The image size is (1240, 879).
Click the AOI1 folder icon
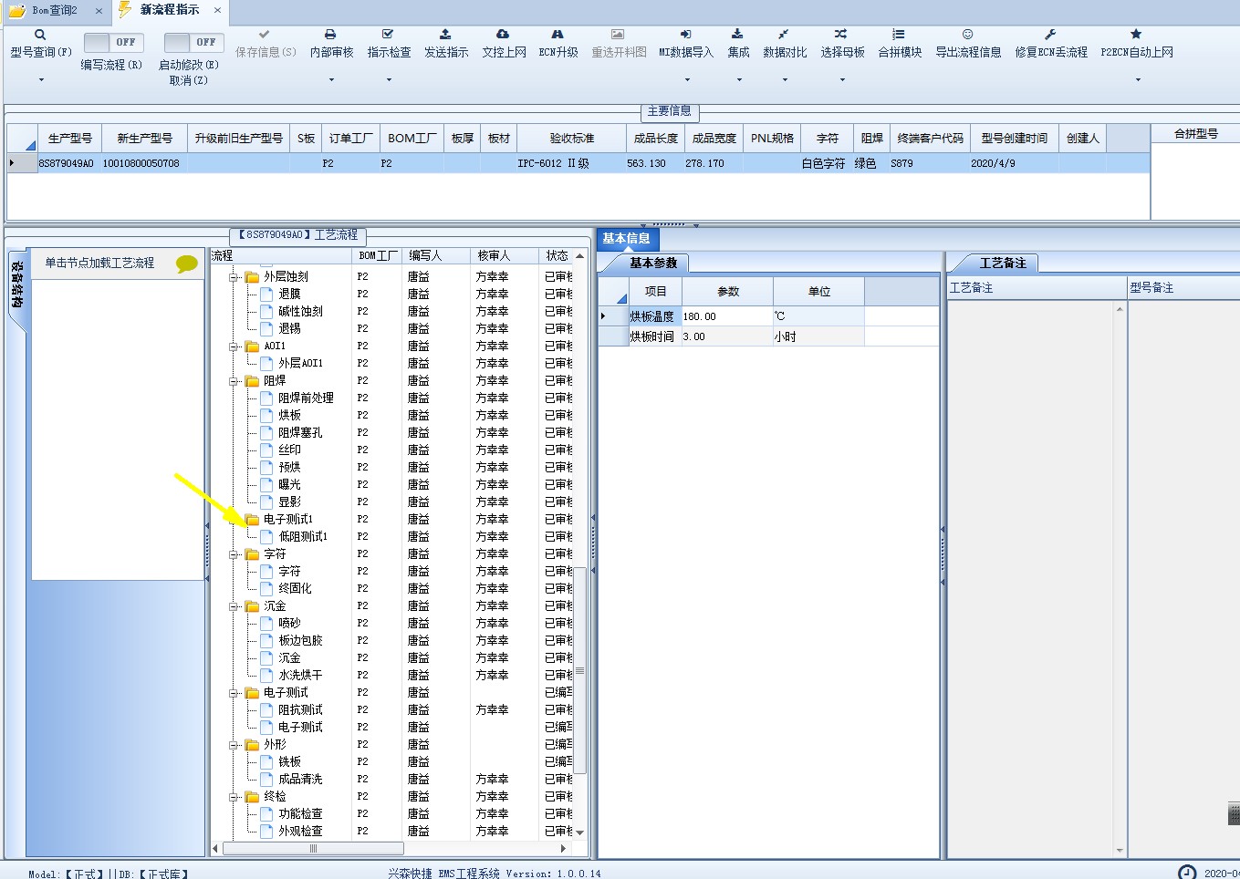pyautogui.click(x=253, y=346)
